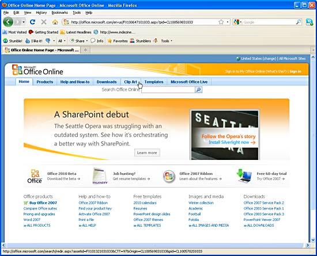Click the ALL TEMPLATES link
This screenshot has width=317, height=256.
point(147,226)
